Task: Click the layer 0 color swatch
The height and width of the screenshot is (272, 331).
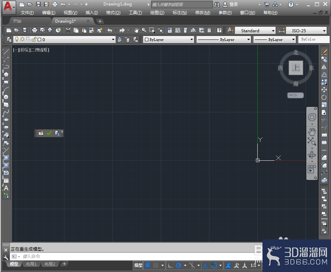Action: (39, 39)
